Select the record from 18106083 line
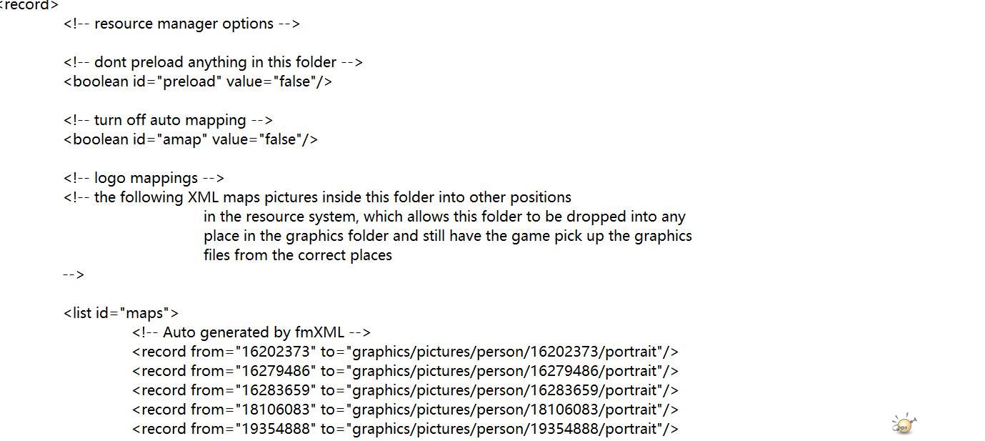The width and height of the screenshot is (985, 441). click(x=405, y=410)
